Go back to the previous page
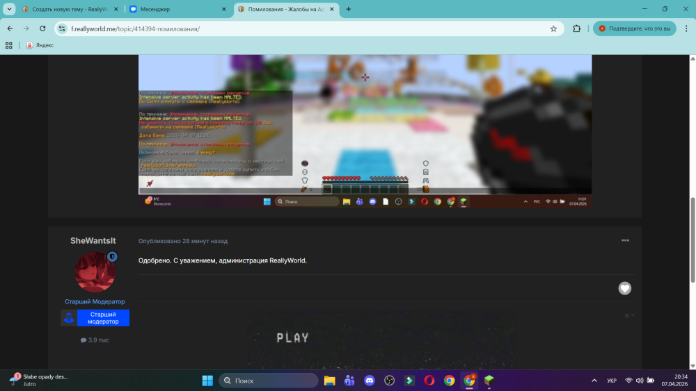This screenshot has width=696, height=391. coord(10,28)
